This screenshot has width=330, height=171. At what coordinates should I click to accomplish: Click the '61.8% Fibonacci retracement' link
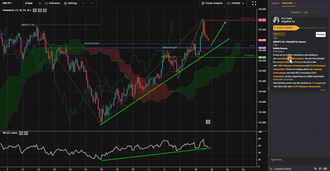306,86
